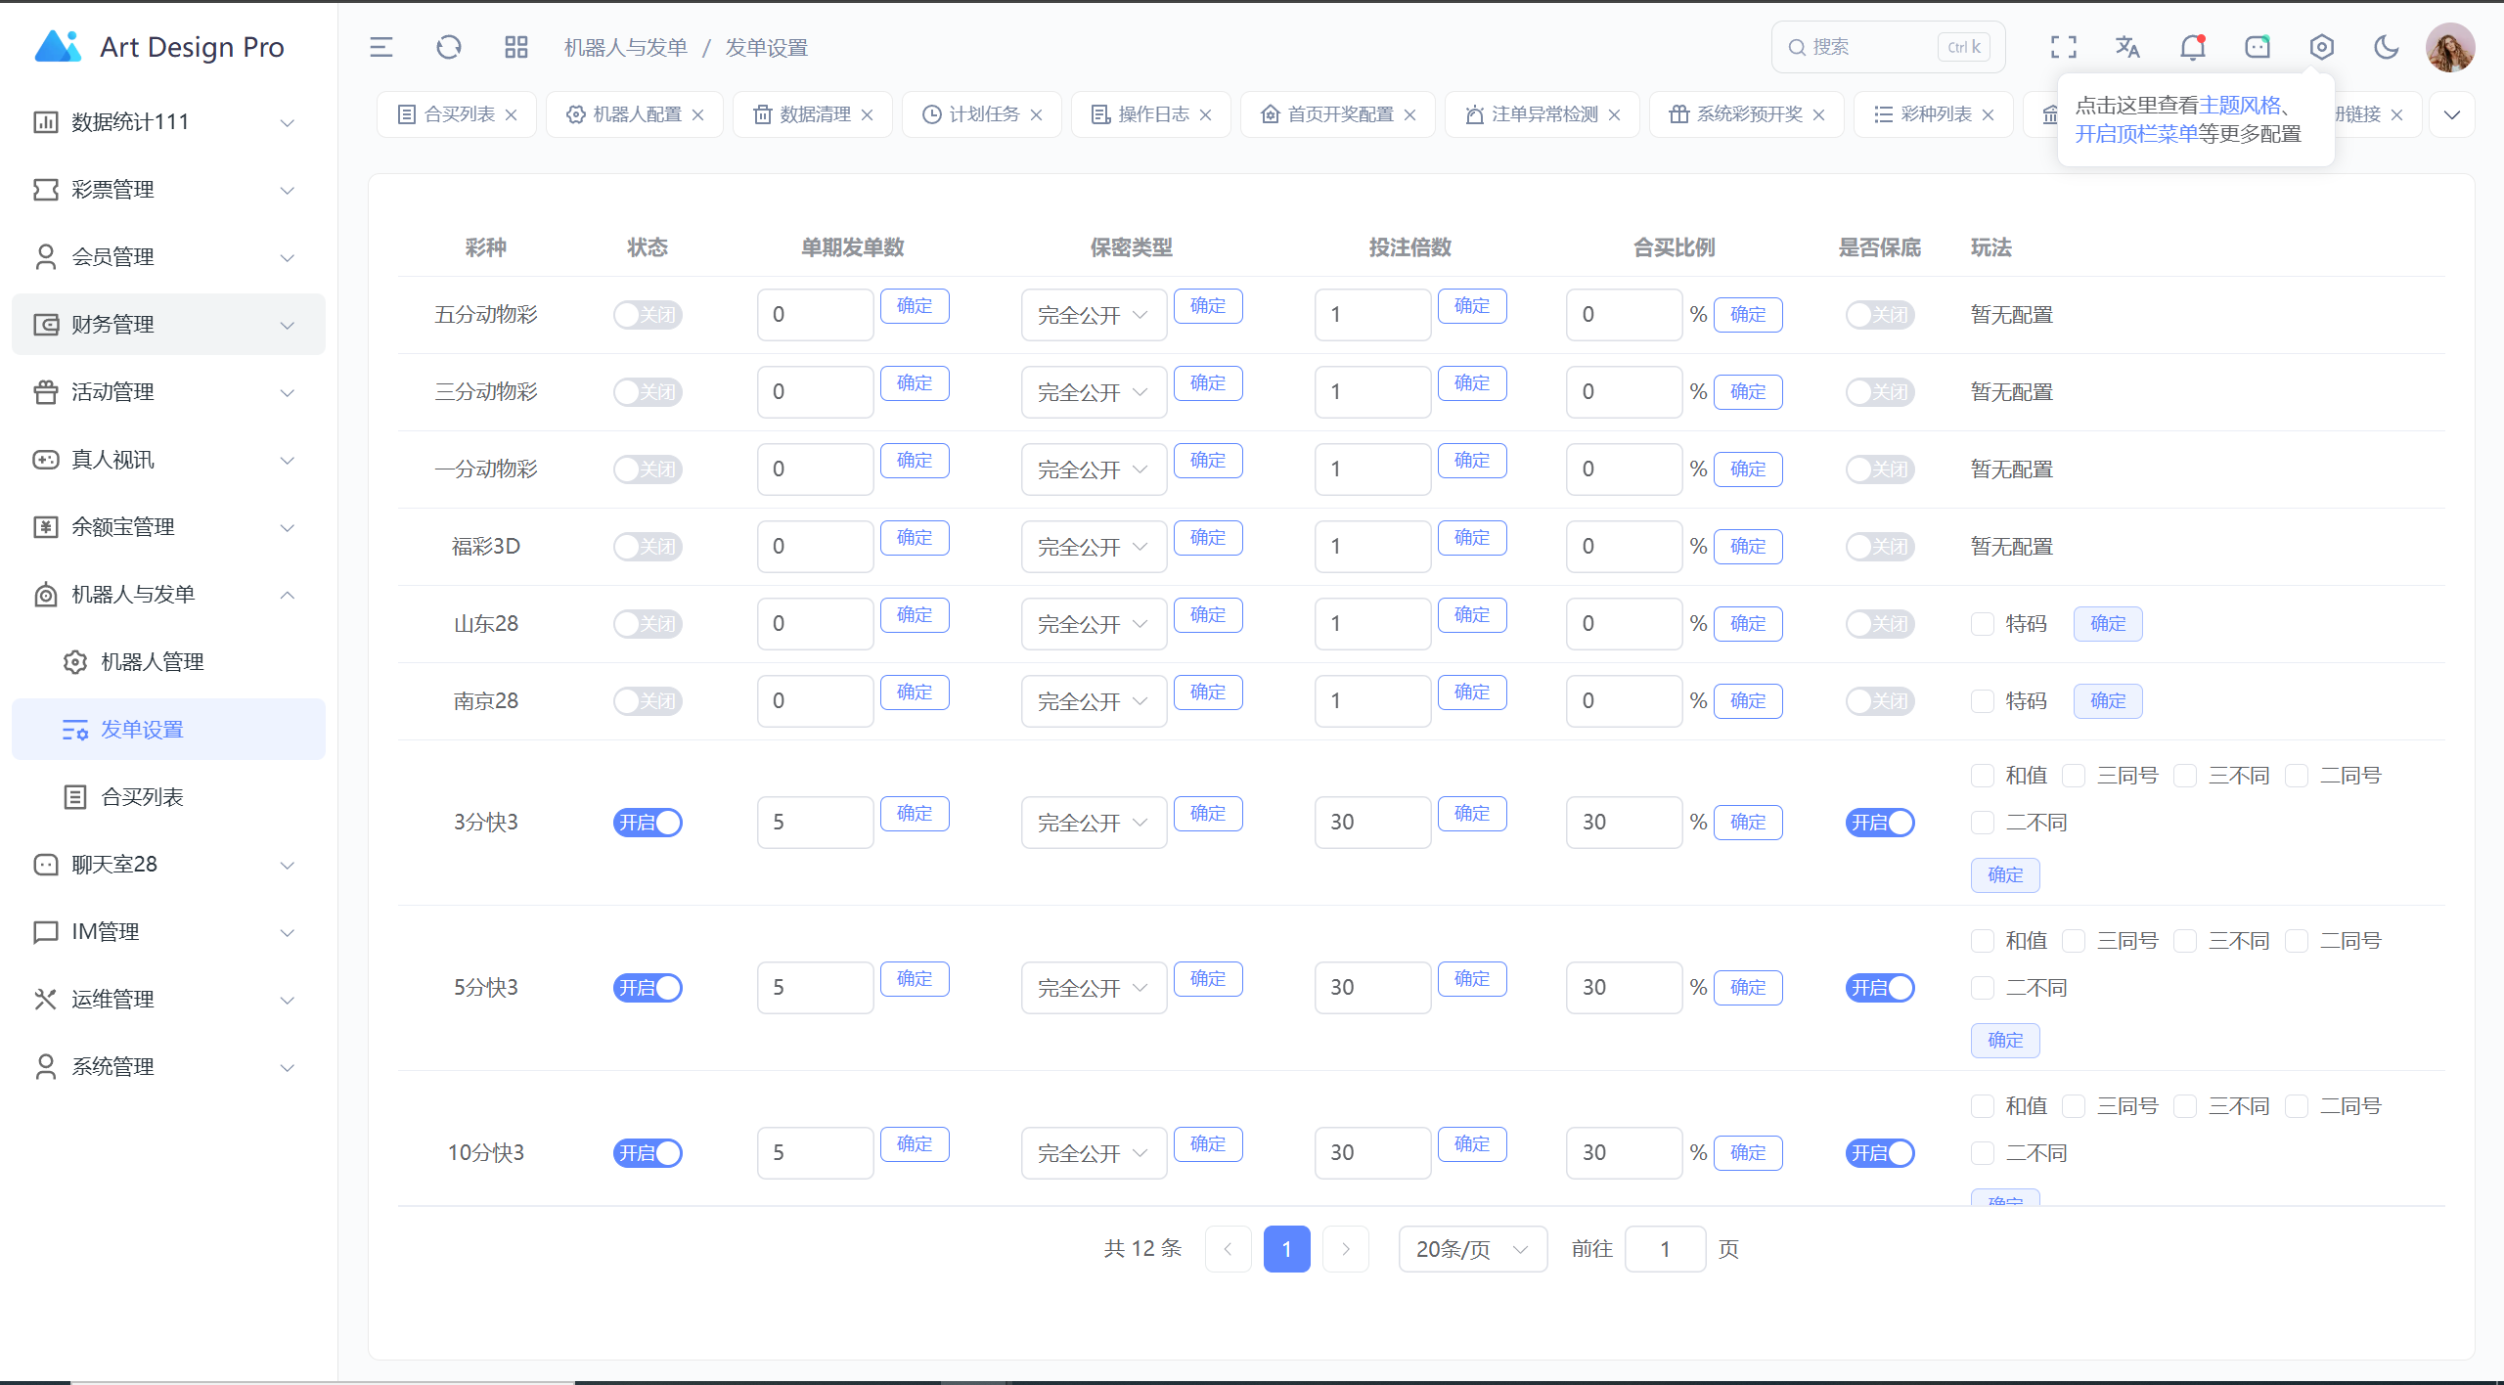Enter fullscreen using the fullscreen icon
Viewport: 2504px width, 1385px height.
(2063, 47)
